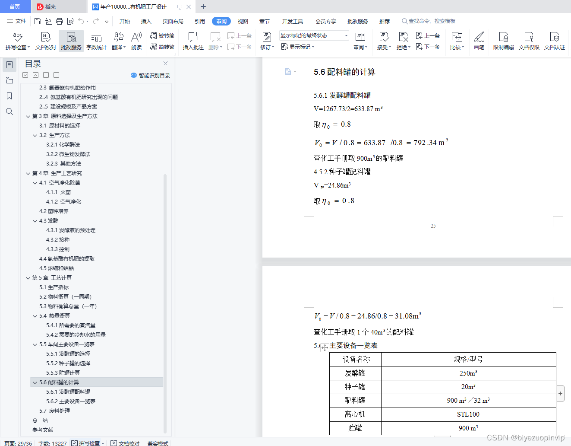Go to 上一条 previous change
The width and height of the screenshot is (571, 446).
pos(428,36)
